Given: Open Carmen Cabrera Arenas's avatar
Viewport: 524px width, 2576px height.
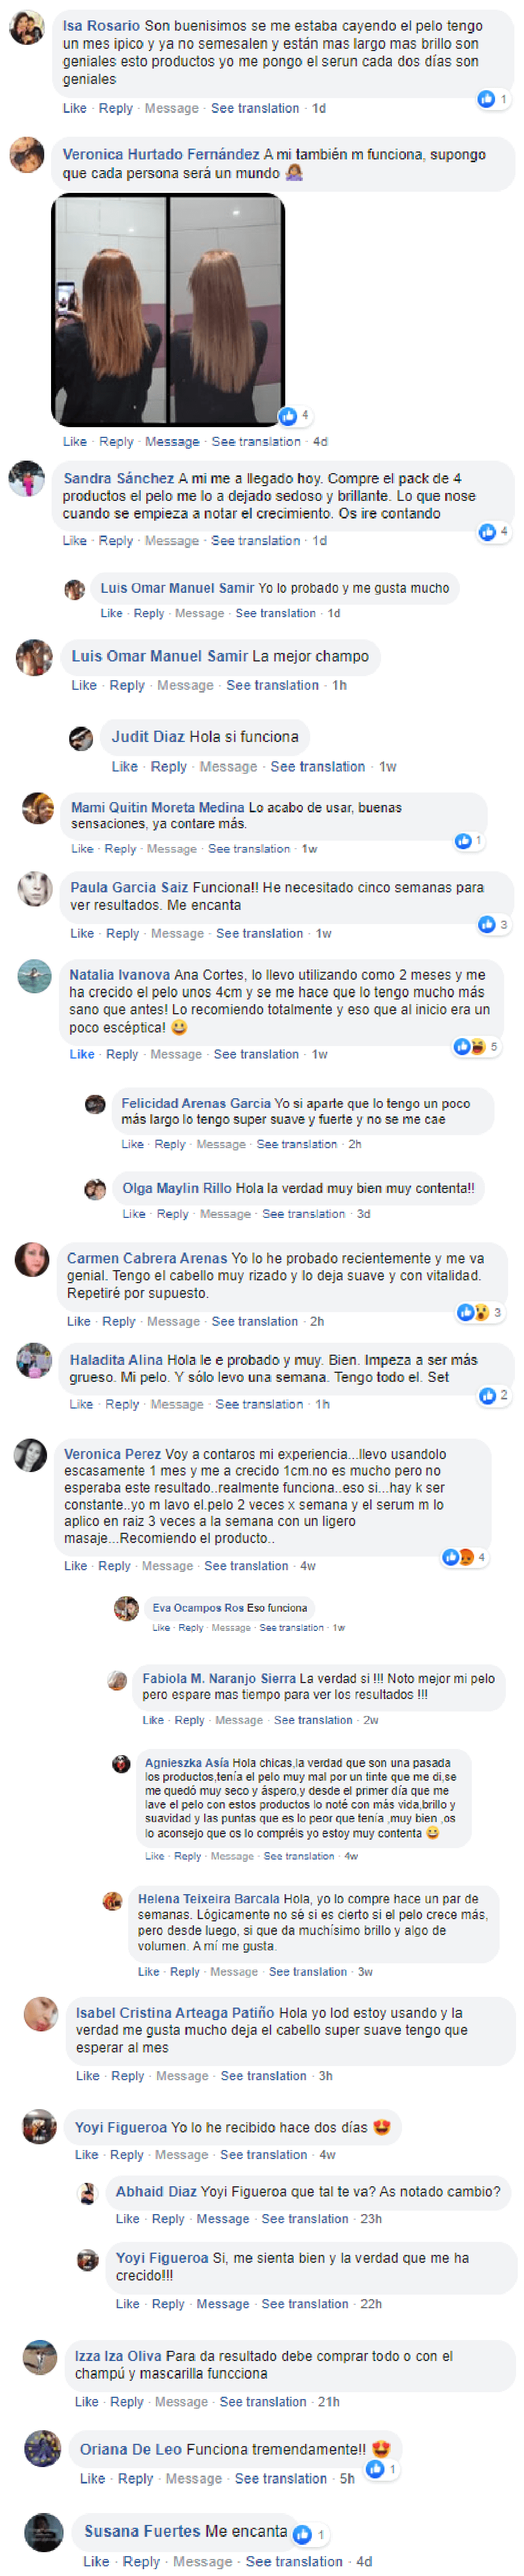Looking at the screenshot, I should tap(32, 1259).
